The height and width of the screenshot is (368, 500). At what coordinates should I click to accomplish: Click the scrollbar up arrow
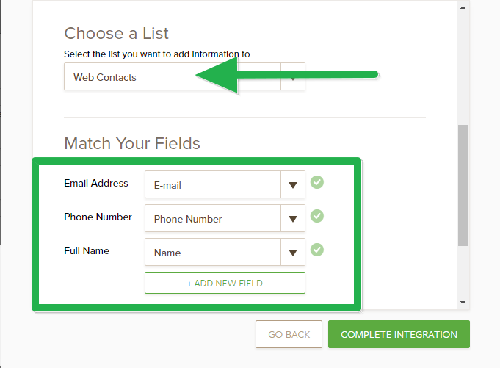463,7
